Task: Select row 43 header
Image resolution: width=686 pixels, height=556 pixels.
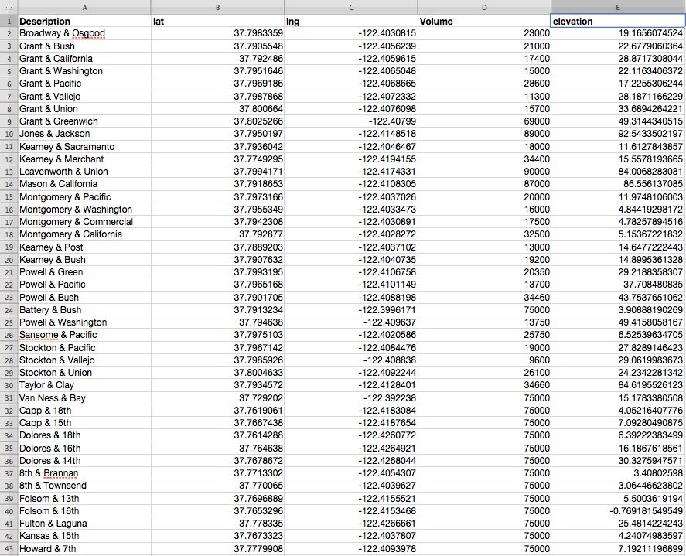Action: point(9,548)
